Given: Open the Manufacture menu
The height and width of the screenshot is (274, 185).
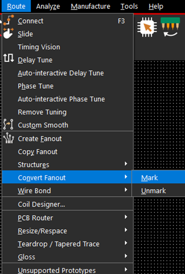Looking at the screenshot, I should pos(90,7).
